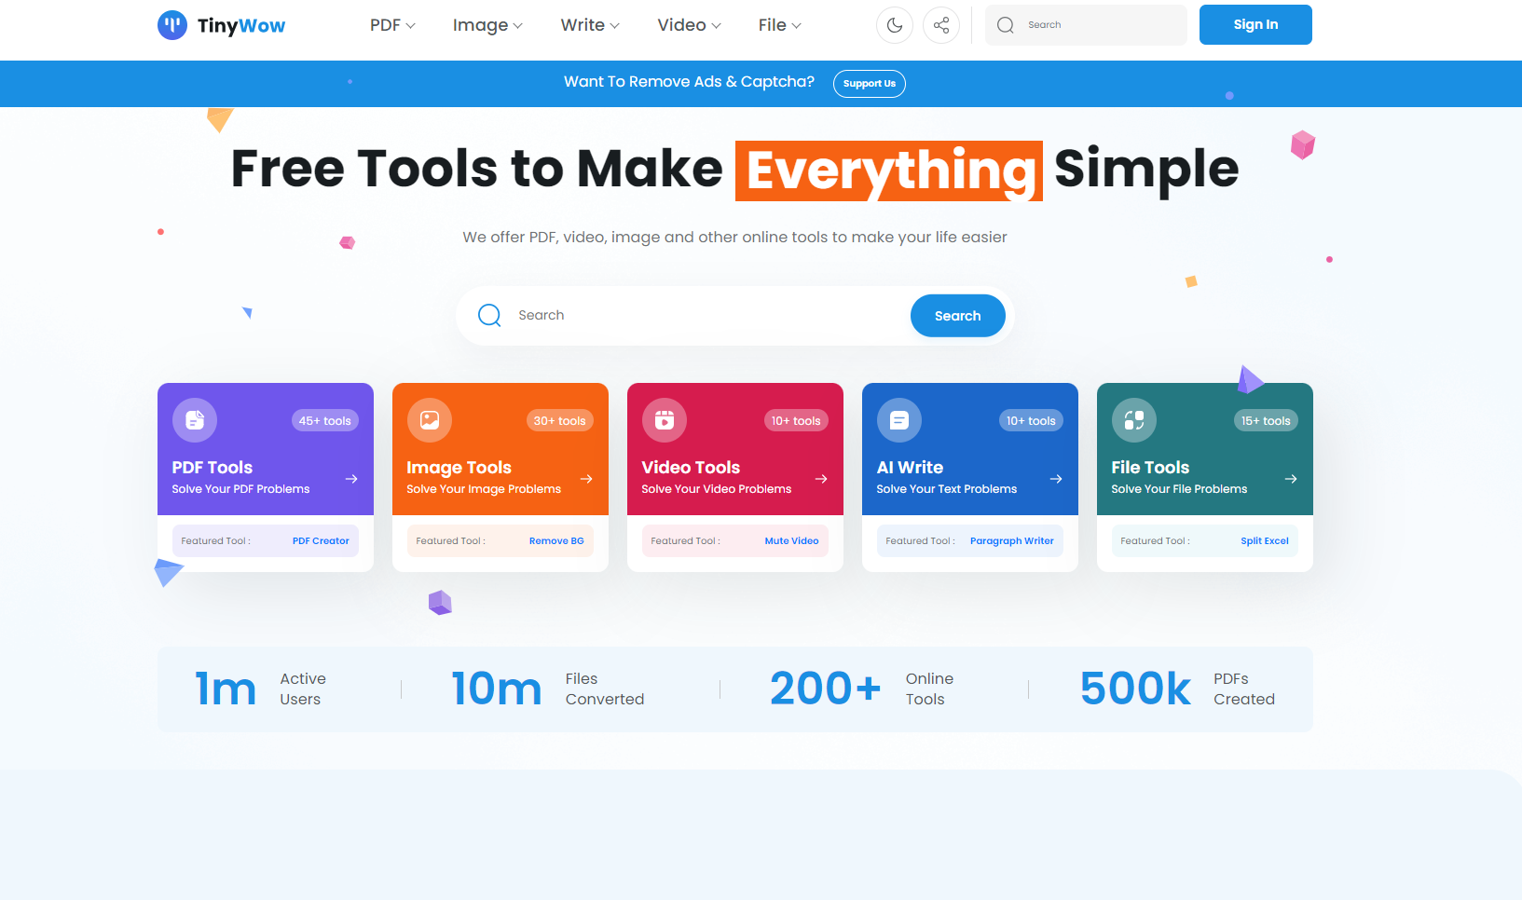Viewport: 1522px width, 900px height.
Task: Click the Image Tools card picture icon
Action: coord(430,420)
